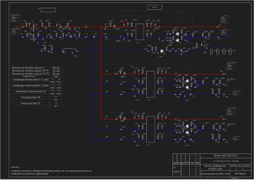Select the note text at the bottom left
Screen dimensions: 254x180
[51, 172]
